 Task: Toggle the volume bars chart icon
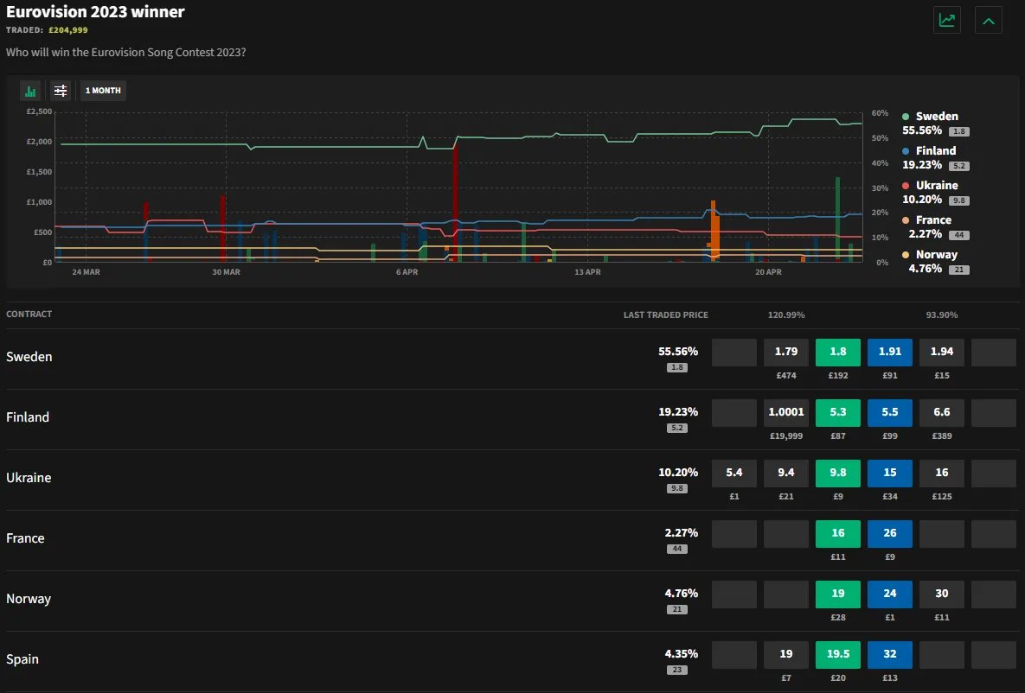(31, 91)
